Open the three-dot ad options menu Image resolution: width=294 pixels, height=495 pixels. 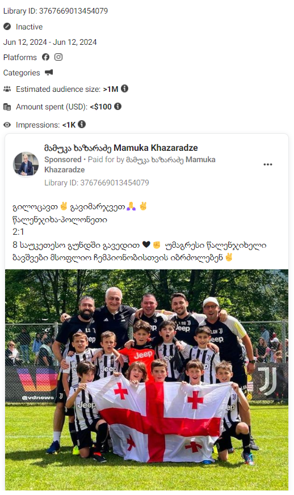point(268,164)
